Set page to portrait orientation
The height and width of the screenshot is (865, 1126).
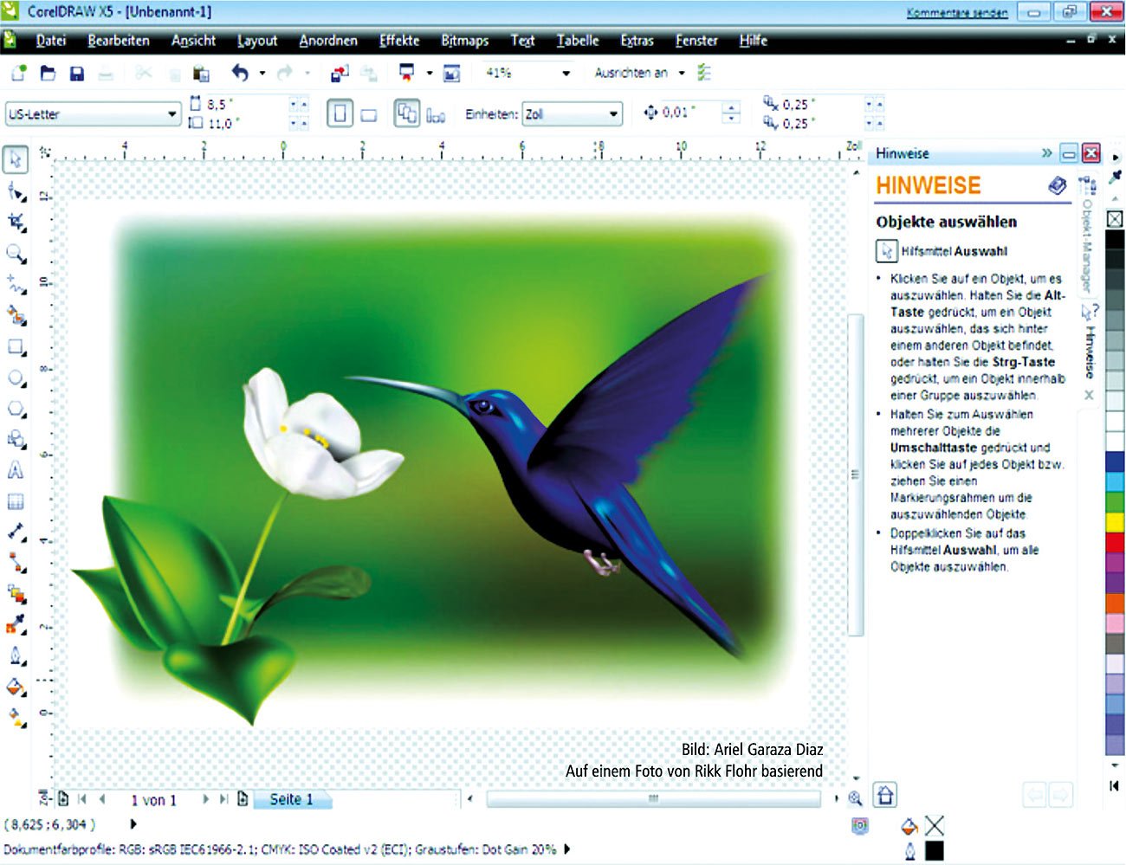coord(340,113)
